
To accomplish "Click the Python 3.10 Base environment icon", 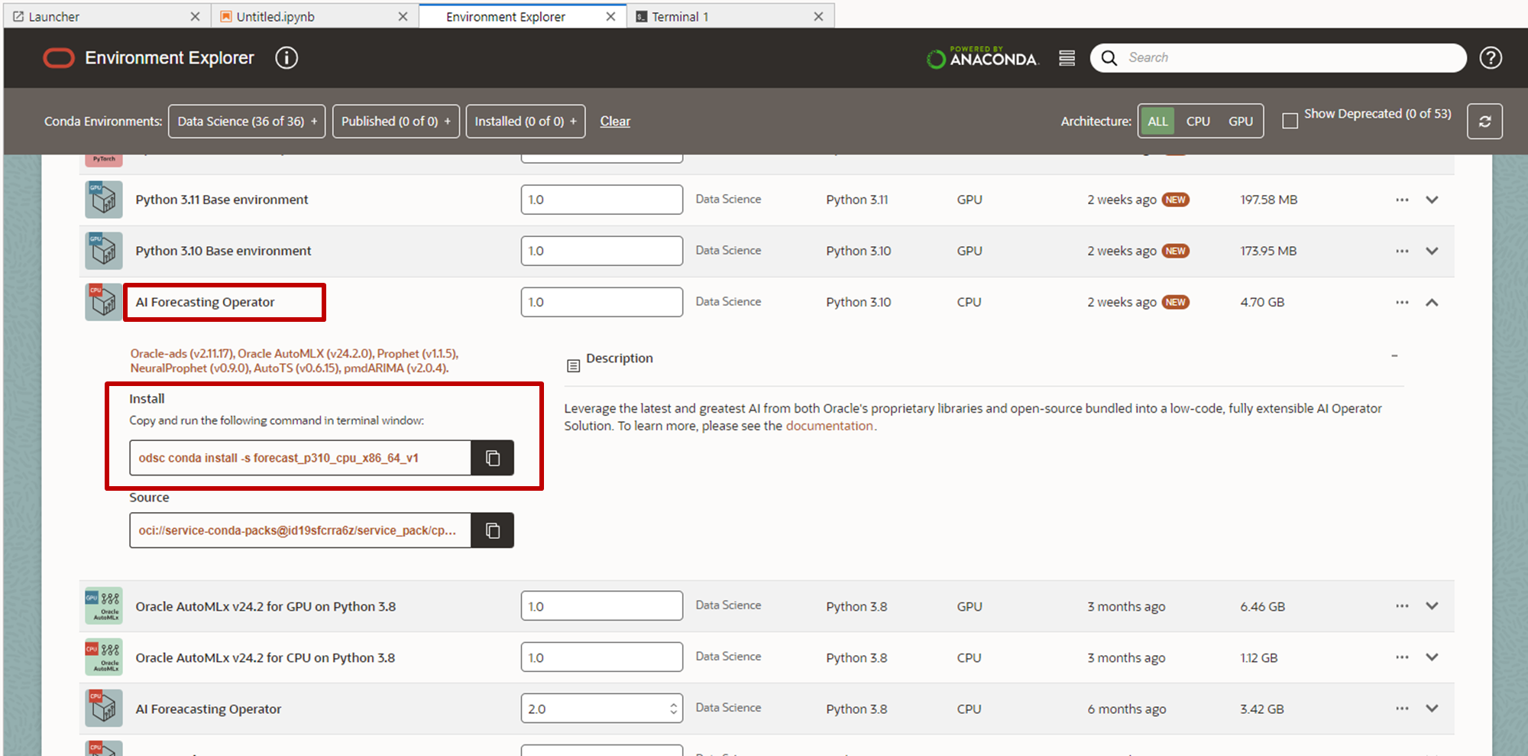I will [x=104, y=251].
